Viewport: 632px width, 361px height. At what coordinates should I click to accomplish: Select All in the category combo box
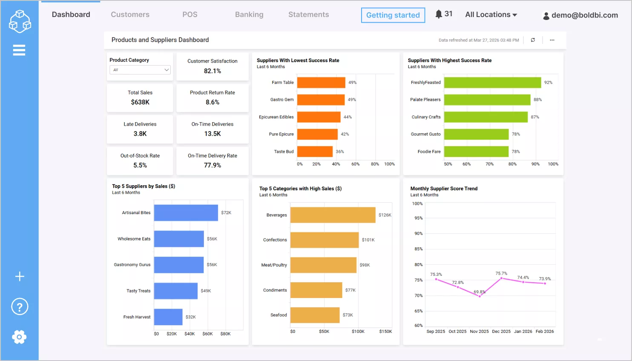click(x=140, y=69)
